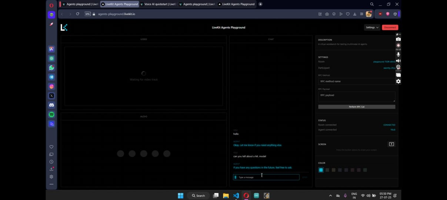The image size is (447, 200).
Task: Click the RPC payload text area
Action: (x=357, y=97)
